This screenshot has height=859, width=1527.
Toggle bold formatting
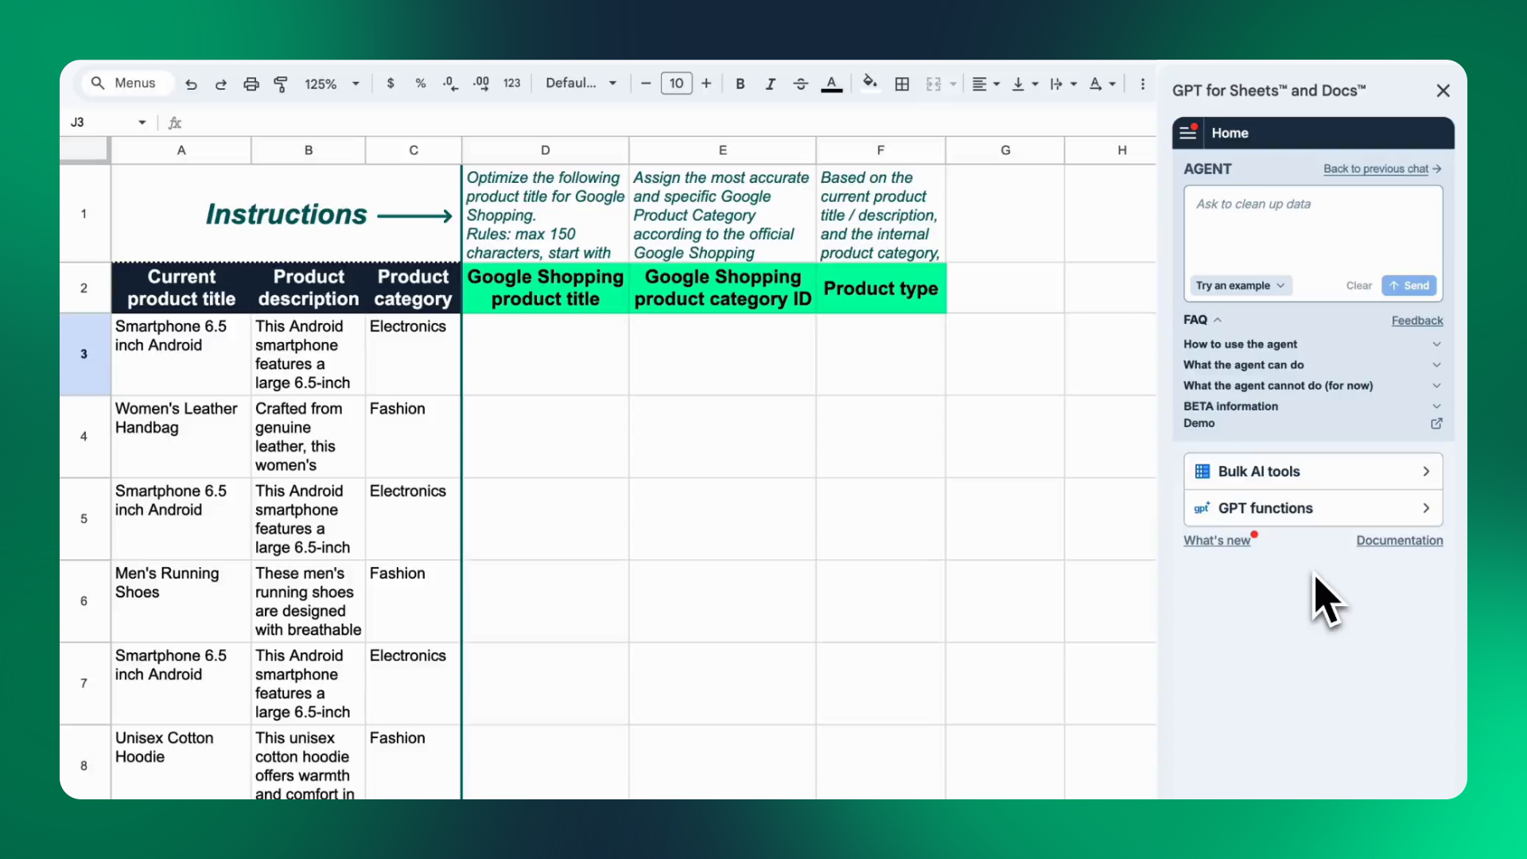[740, 84]
